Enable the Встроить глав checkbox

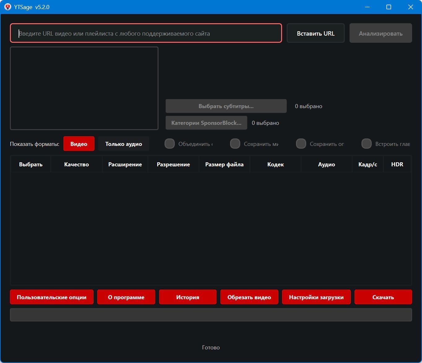(x=367, y=144)
